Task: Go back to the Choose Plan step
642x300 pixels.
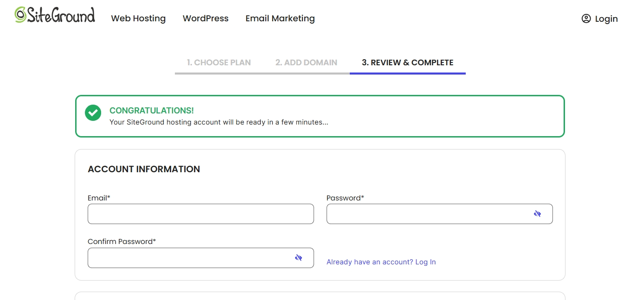Action: tap(219, 62)
